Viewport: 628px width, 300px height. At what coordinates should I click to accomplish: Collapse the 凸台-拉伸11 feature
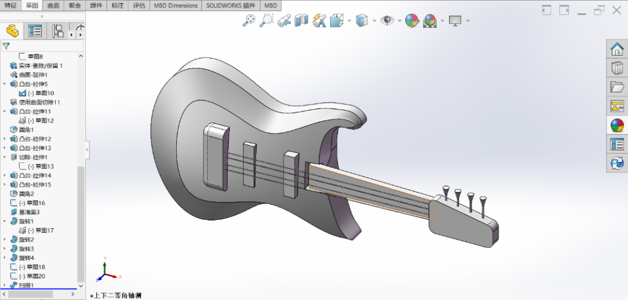[x=5, y=111]
